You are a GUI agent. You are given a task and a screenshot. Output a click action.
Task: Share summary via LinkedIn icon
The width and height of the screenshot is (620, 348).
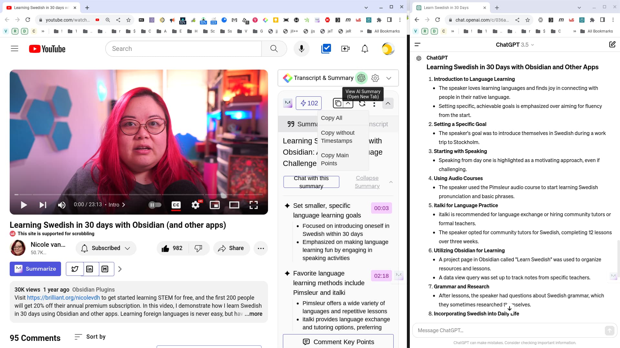(90, 269)
